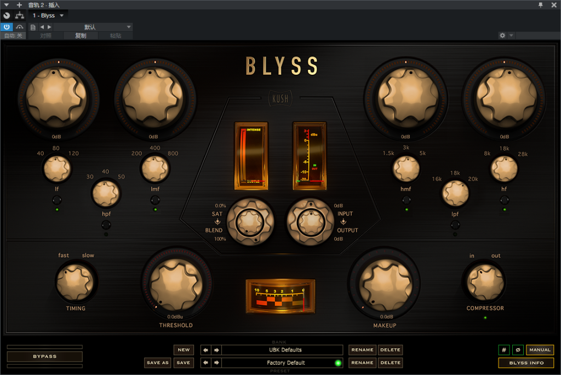Viewport: 561px width, 375px height.
Task: Pin the plugin window with the pin icon
Action: [x=540, y=5]
